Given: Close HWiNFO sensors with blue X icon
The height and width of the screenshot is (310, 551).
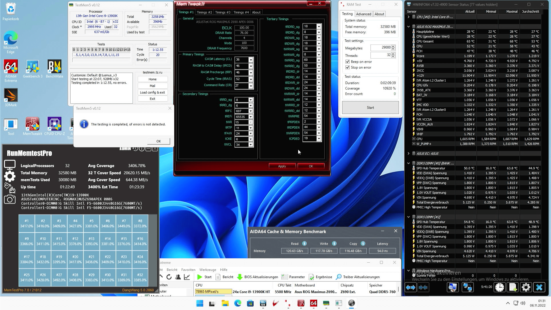Looking at the screenshot, I should click(539, 287).
